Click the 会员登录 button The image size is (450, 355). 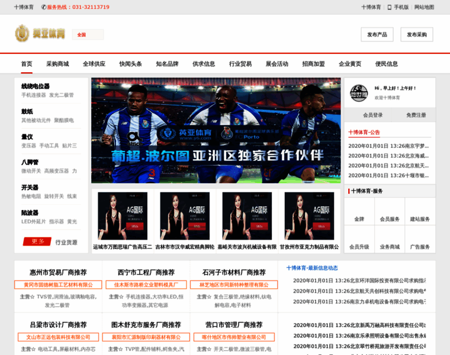[373, 115]
